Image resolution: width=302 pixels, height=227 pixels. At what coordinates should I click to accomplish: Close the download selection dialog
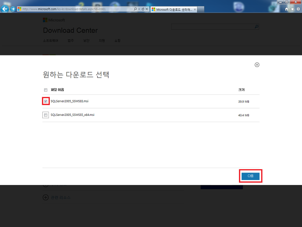coord(257,65)
